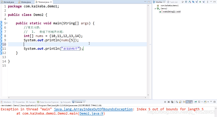
Task: Click the terminated Demo2 launch description text
Action: pos(51,105)
